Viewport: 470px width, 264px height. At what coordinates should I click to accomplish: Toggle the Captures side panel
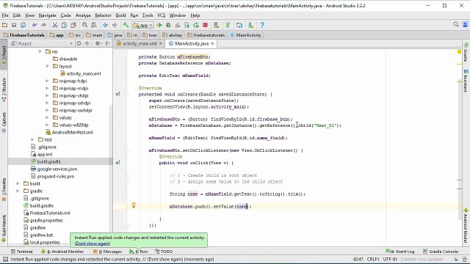4,122
